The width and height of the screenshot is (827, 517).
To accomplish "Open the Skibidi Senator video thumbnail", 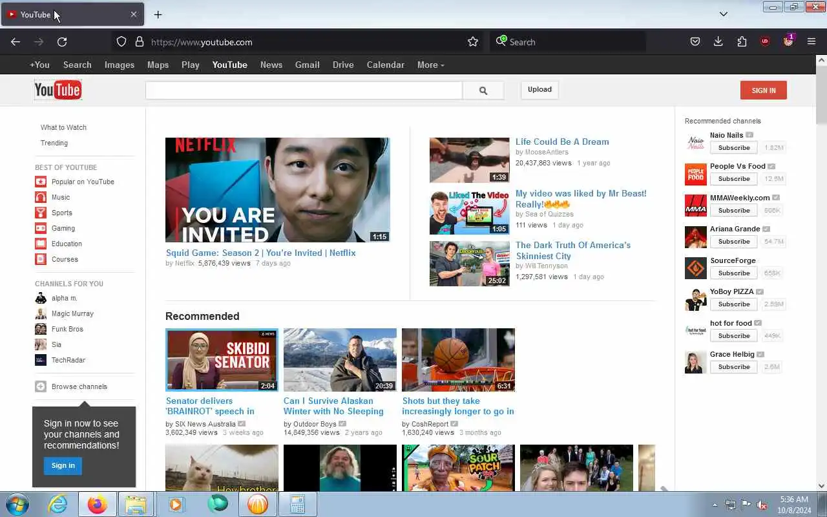I will coord(222,360).
